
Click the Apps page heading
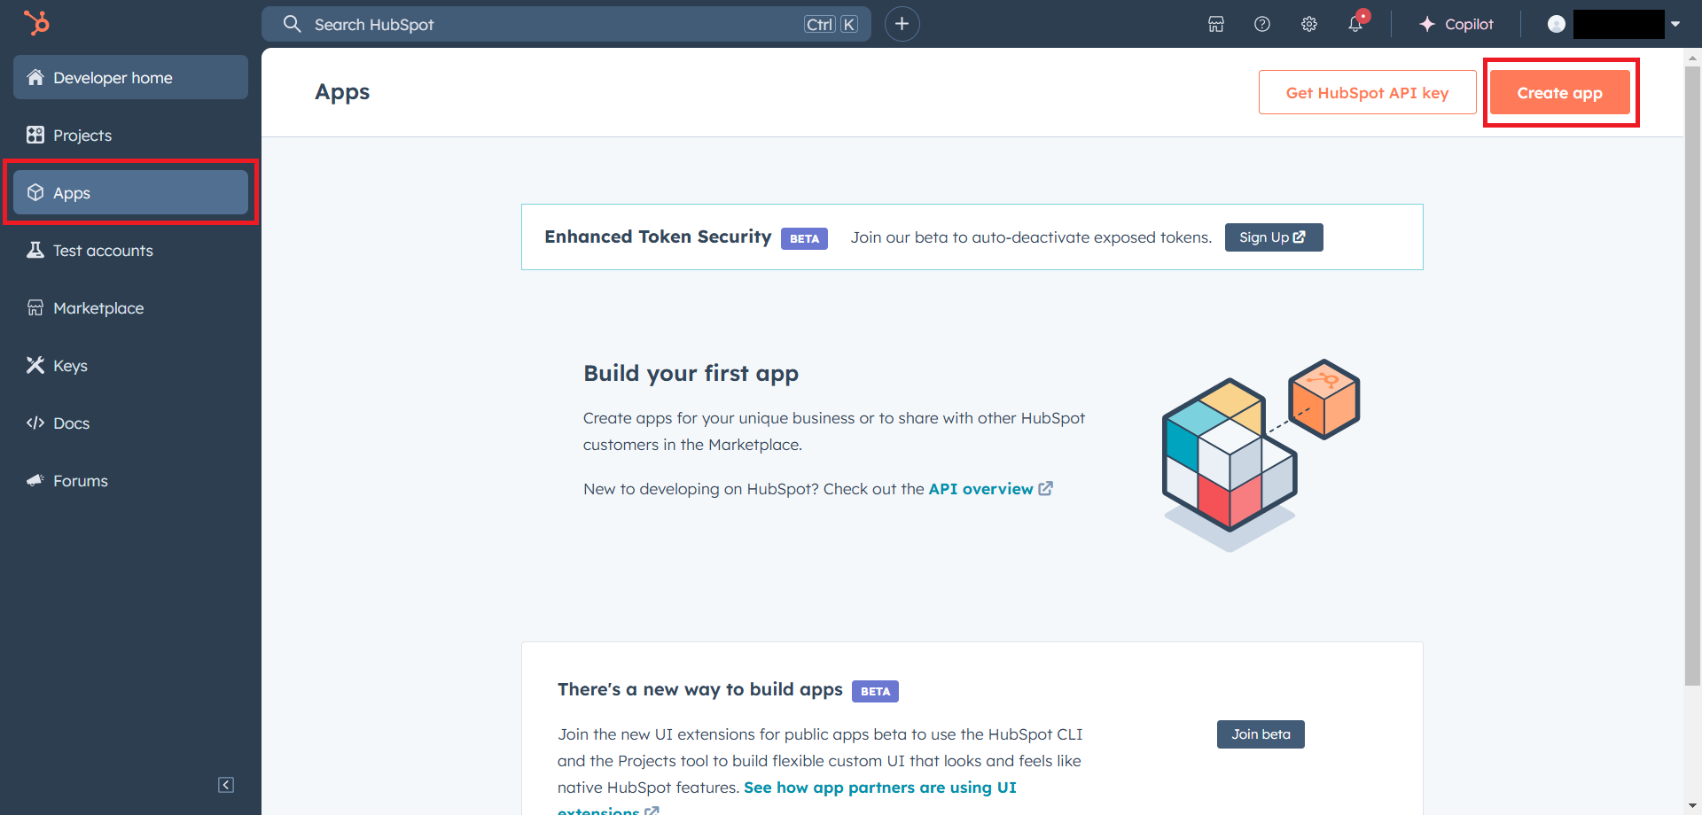[342, 92]
